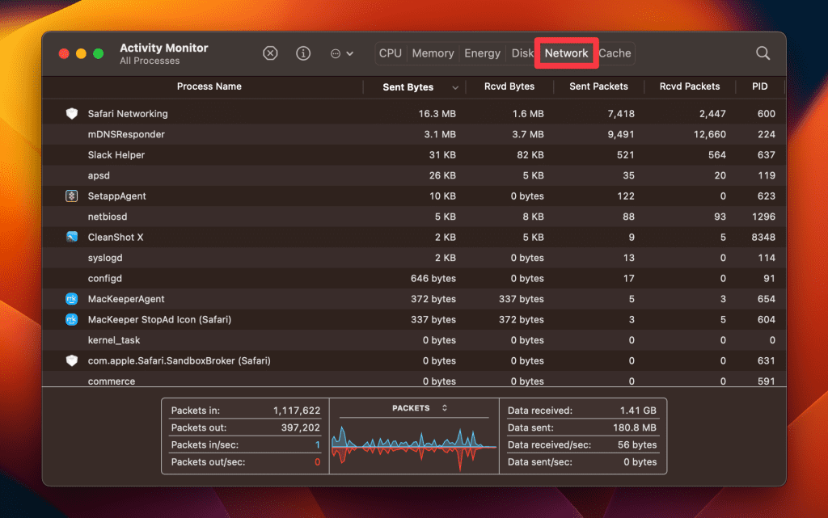Viewport: 828px width, 518px height.
Task: Select the apsd process row
Action: tap(414, 175)
